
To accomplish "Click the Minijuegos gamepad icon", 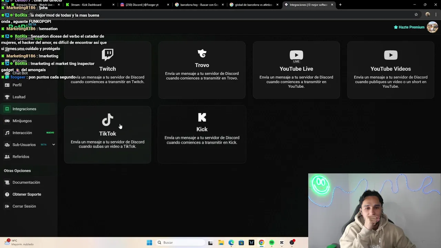I will pos(7,121).
